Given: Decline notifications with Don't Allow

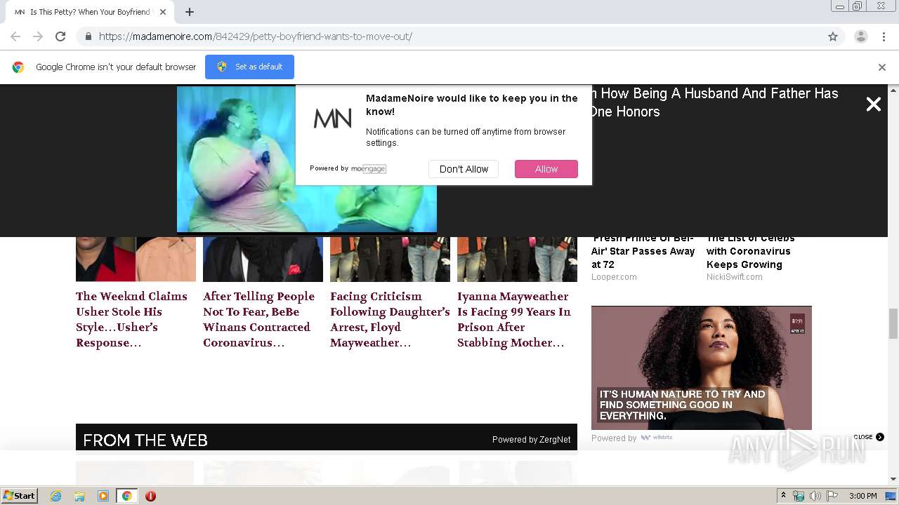Looking at the screenshot, I should point(464,169).
